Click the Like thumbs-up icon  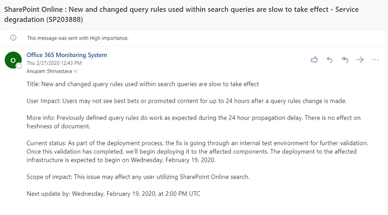coord(314,60)
